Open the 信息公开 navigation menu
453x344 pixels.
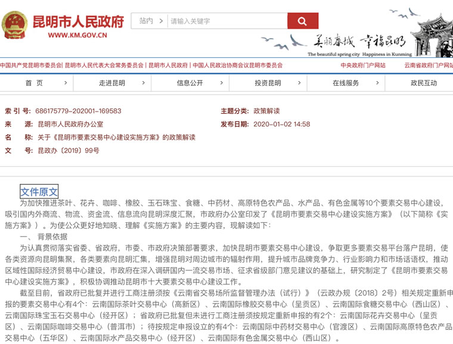pos(190,83)
